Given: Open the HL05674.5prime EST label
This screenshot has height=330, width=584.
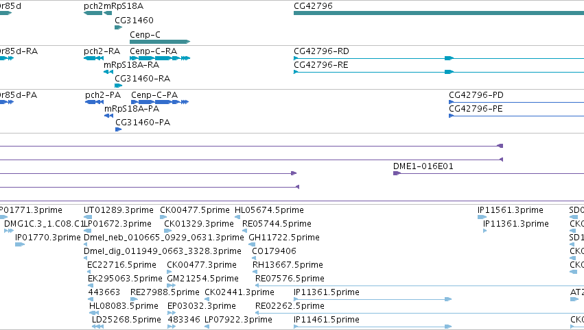Looking at the screenshot, I should (269, 210).
